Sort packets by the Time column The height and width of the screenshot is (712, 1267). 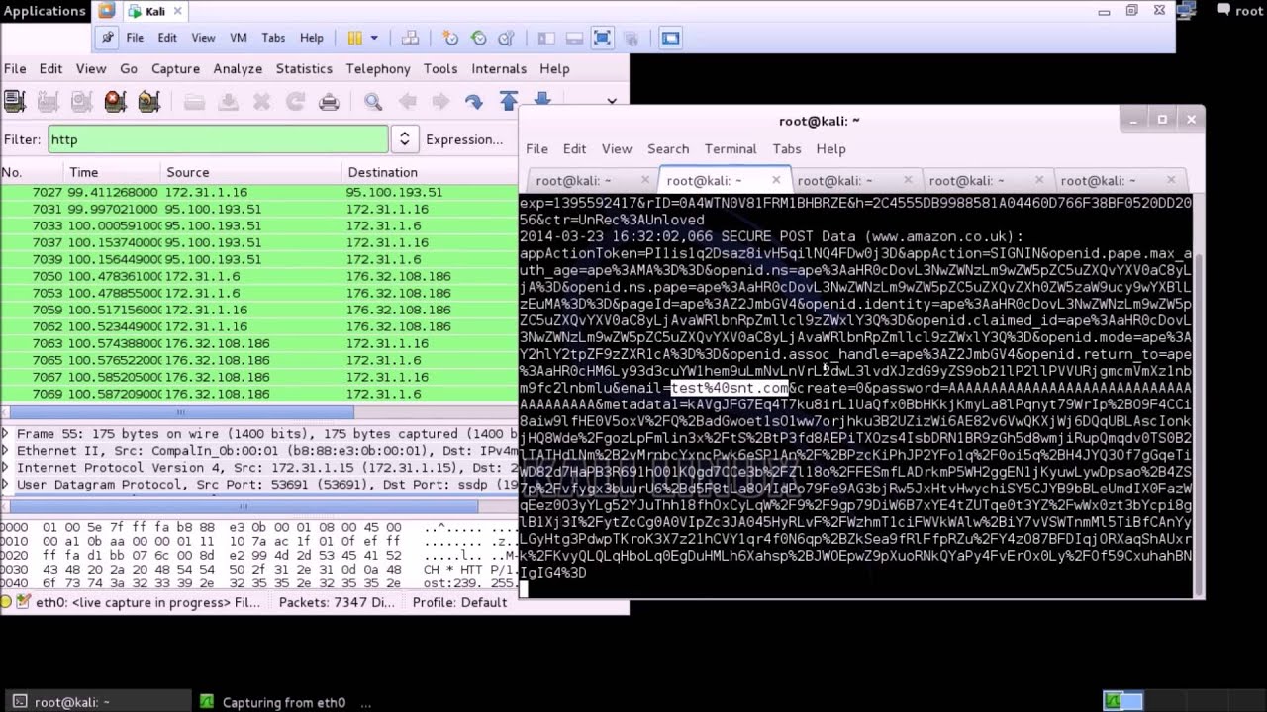pyautogui.click(x=111, y=172)
